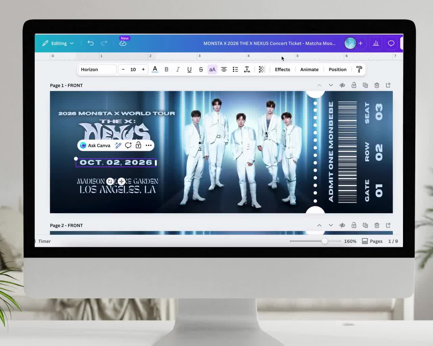
Task: Move Page 2 up
Action: coord(319,225)
